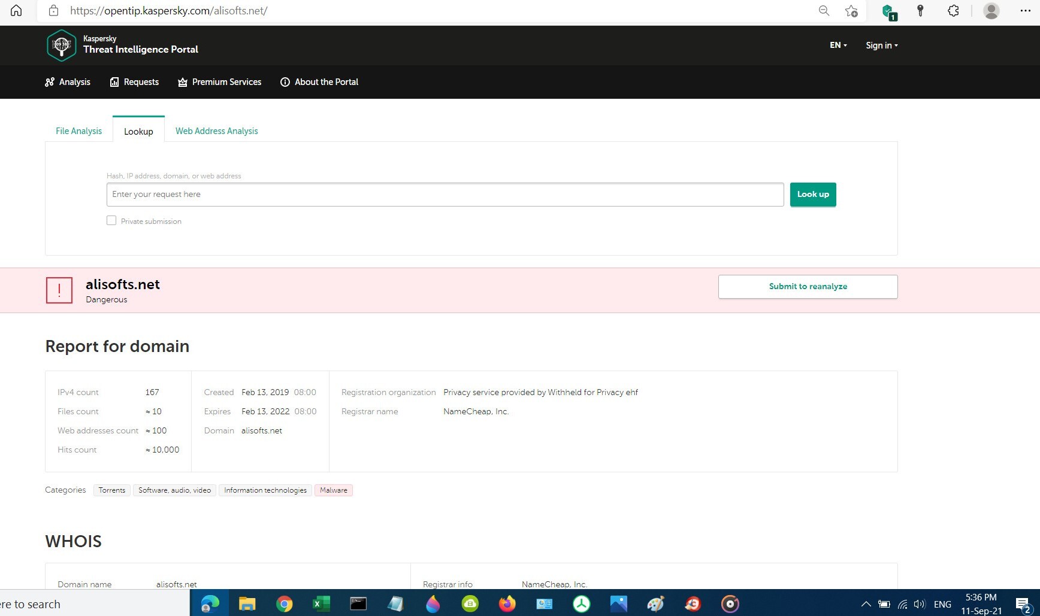Open the green circular app in taskbar
This screenshot has height=616, width=1040.
pyautogui.click(x=581, y=603)
